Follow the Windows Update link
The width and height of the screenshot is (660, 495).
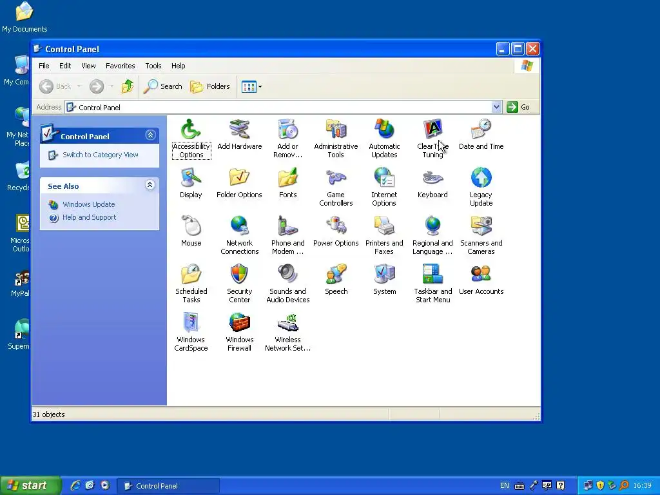(88, 204)
